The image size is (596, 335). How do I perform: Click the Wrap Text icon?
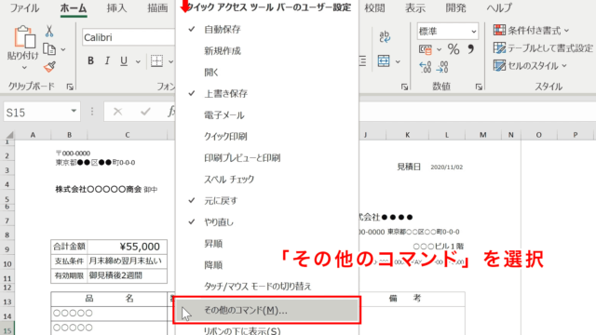pos(385,37)
